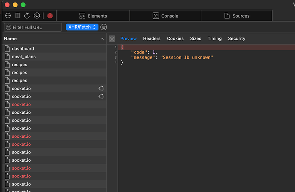Click the "code" key in JSON preview
The image size is (295, 192).
pos(139,52)
